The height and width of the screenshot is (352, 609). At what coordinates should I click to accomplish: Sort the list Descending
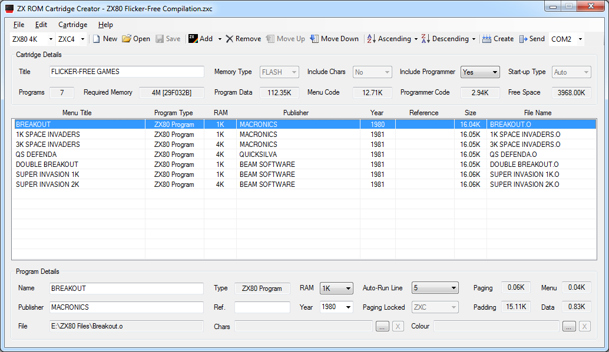(445, 39)
